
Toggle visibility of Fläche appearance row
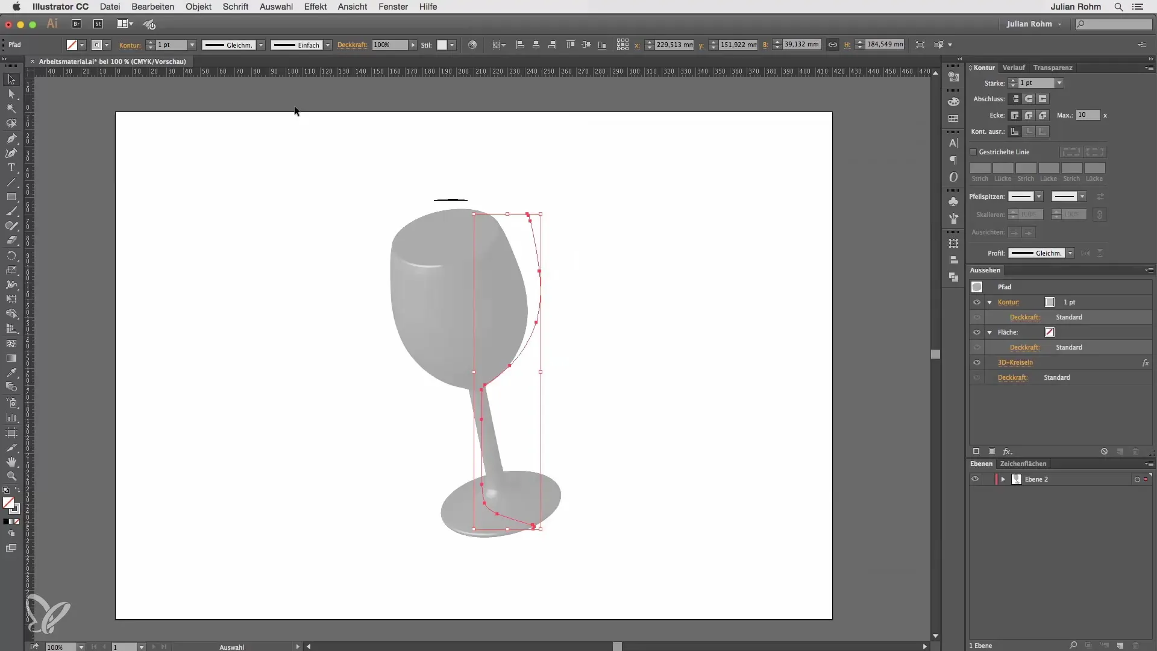pos(977,332)
